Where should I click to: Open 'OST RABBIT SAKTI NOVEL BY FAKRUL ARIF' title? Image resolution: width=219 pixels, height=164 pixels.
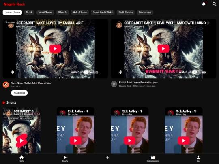50,23
